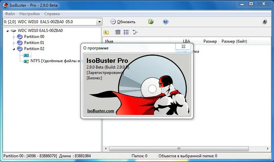The width and height of the screenshot is (274, 162).
Task: Open the Справка menu
Action: click(x=52, y=14)
